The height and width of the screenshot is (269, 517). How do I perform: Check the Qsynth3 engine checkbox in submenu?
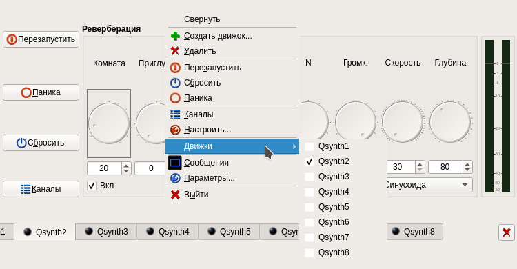pos(310,177)
